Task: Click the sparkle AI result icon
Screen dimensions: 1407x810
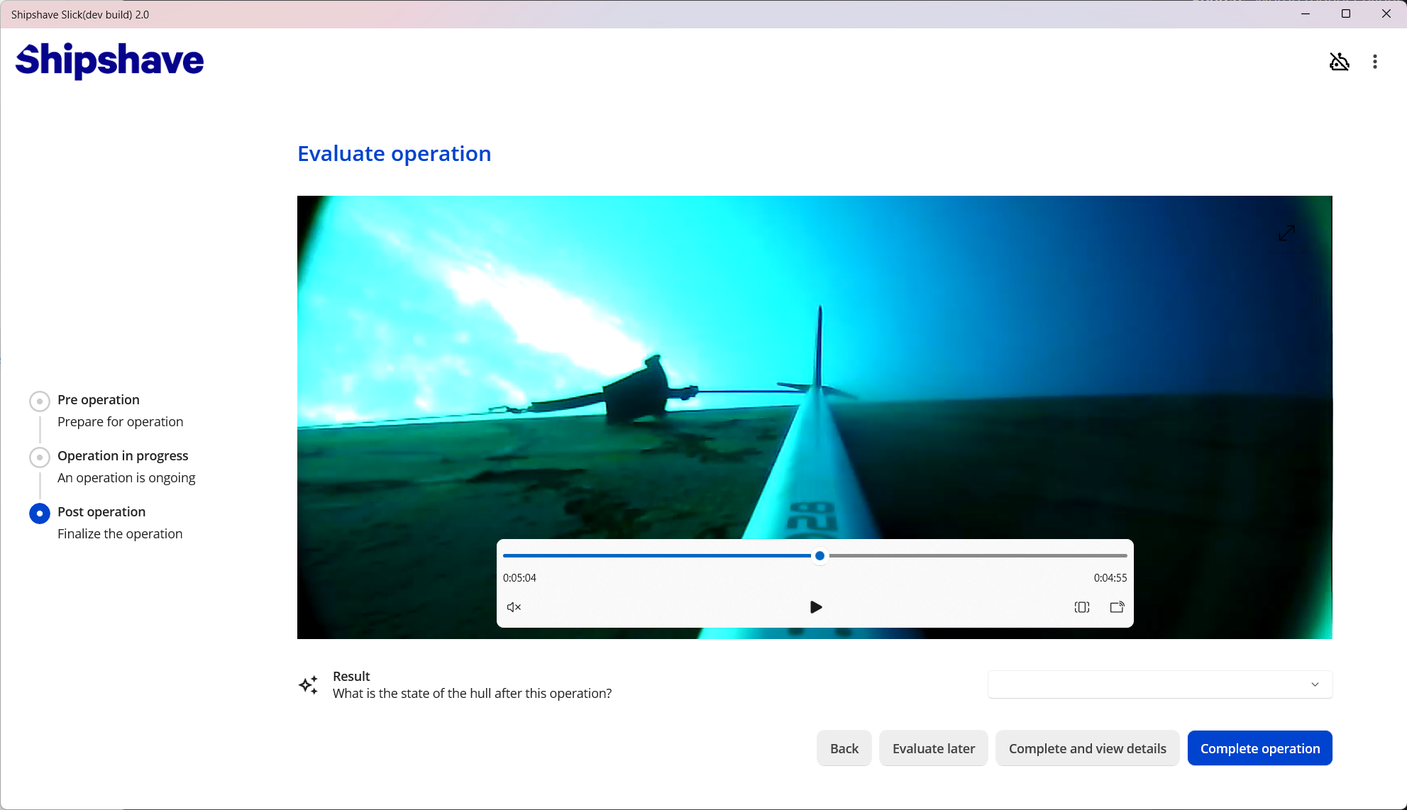Action: 309,684
